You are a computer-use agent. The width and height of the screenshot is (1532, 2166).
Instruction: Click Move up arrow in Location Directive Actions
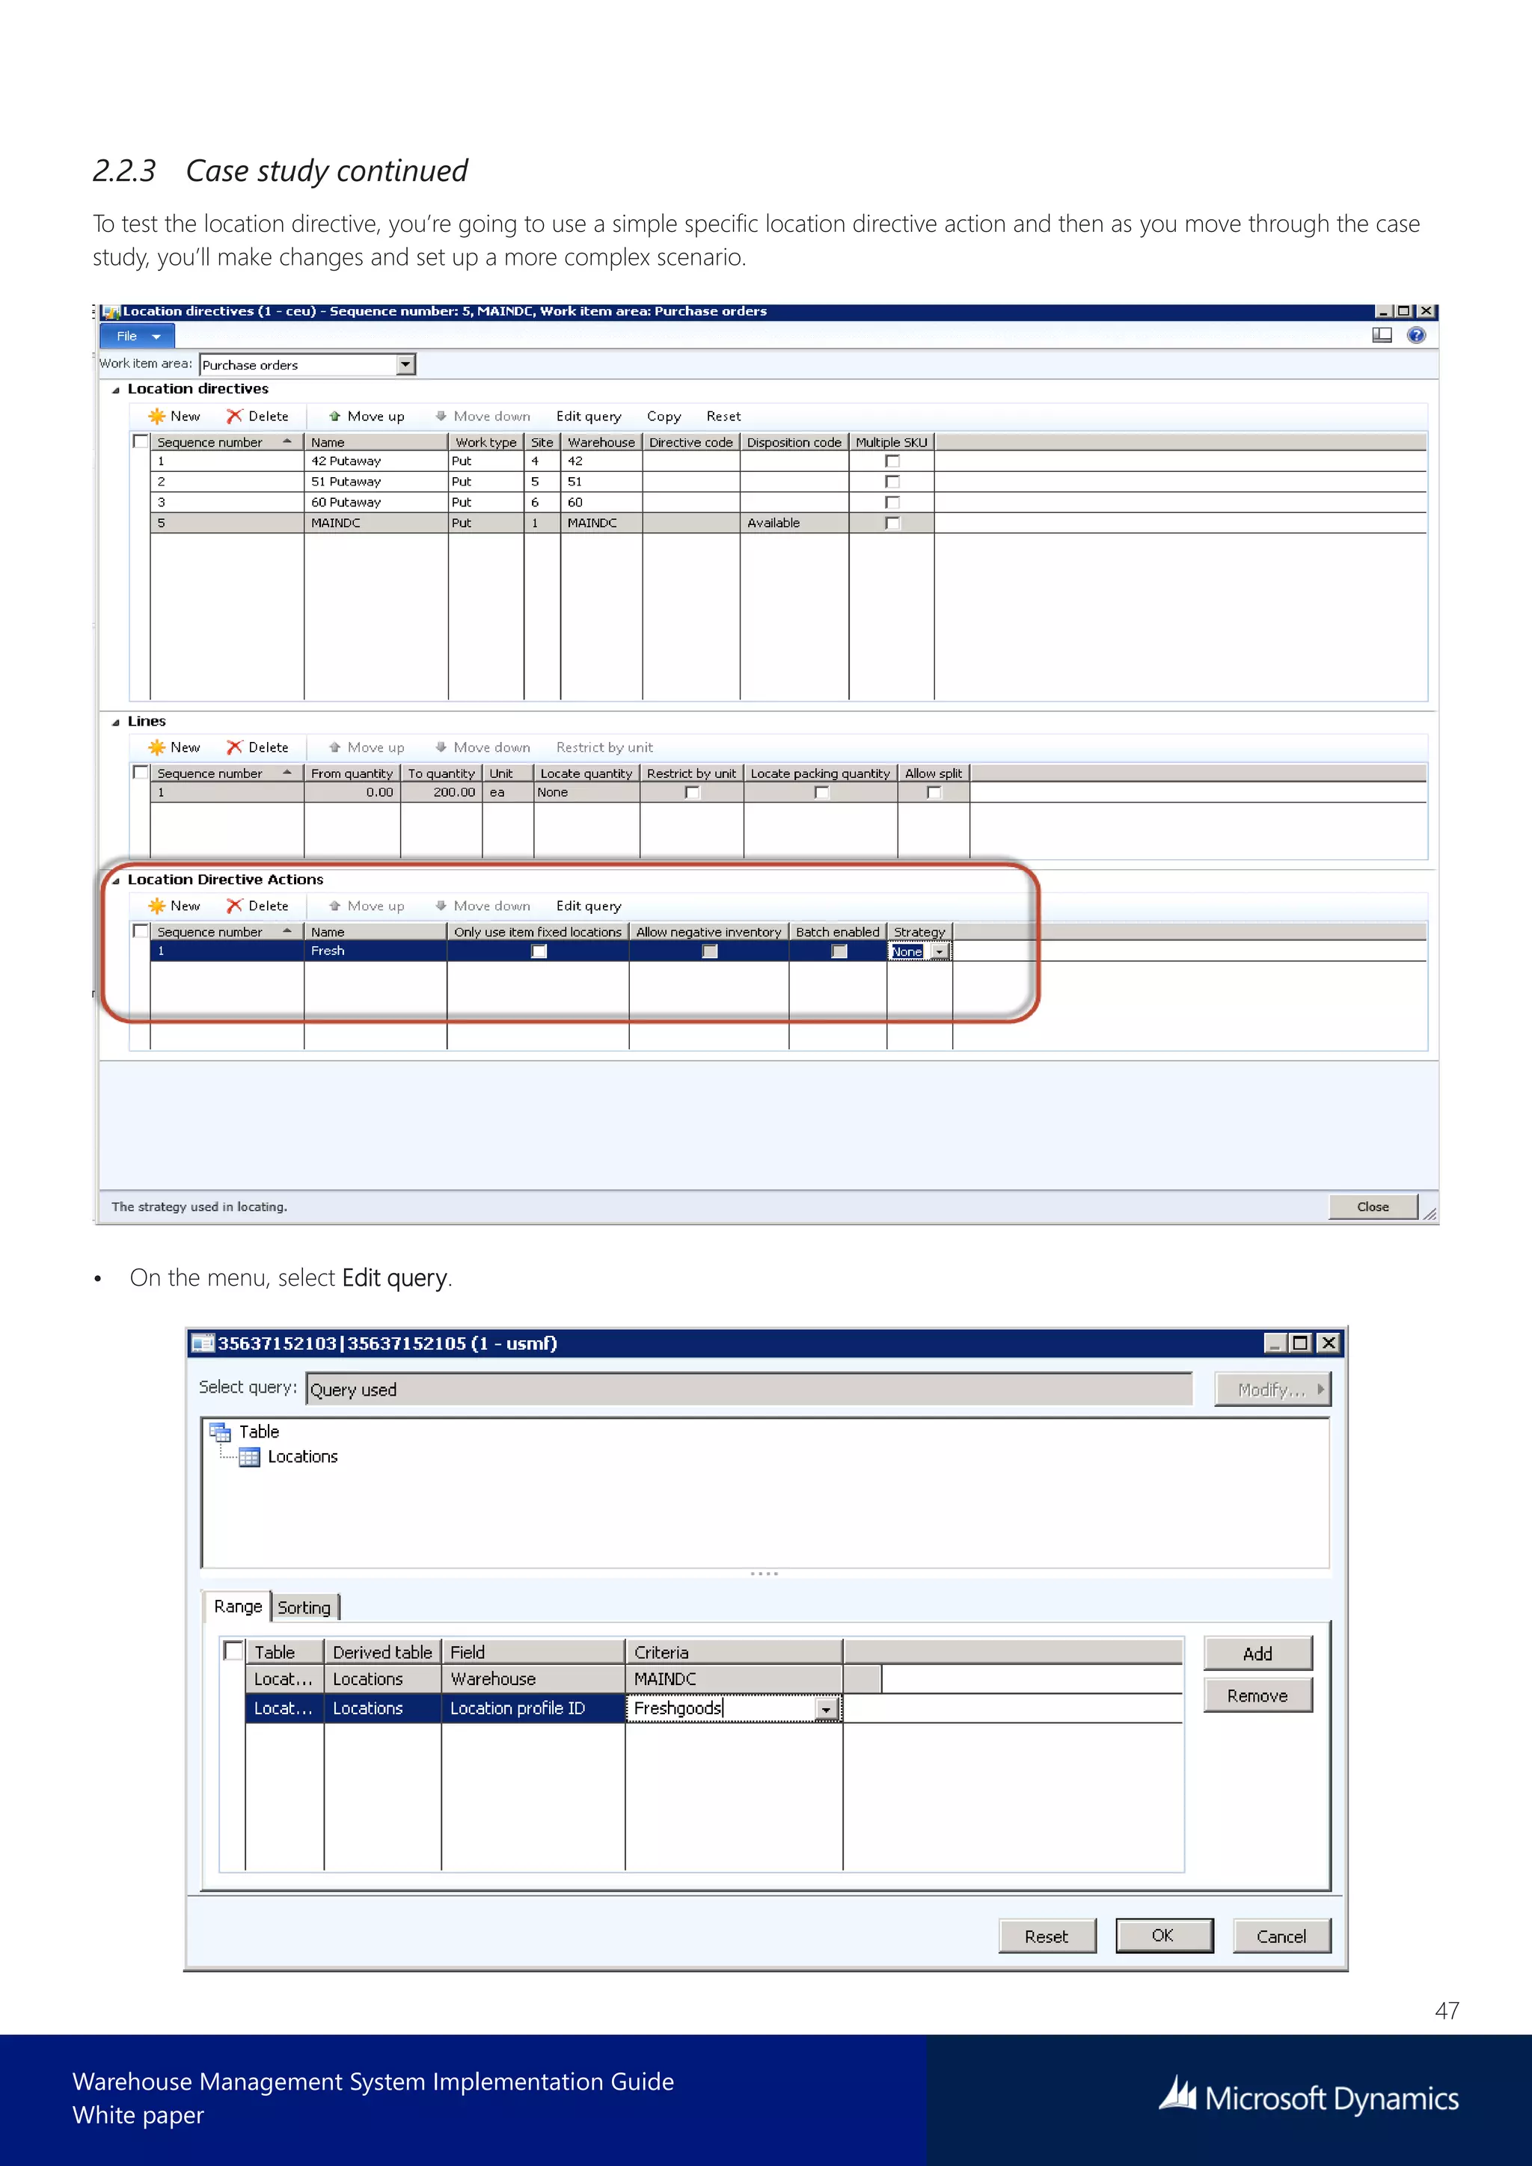click(334, 906)
